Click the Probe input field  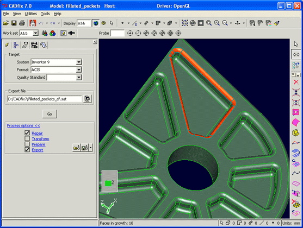pyautogui.click(x=118, y=33)
